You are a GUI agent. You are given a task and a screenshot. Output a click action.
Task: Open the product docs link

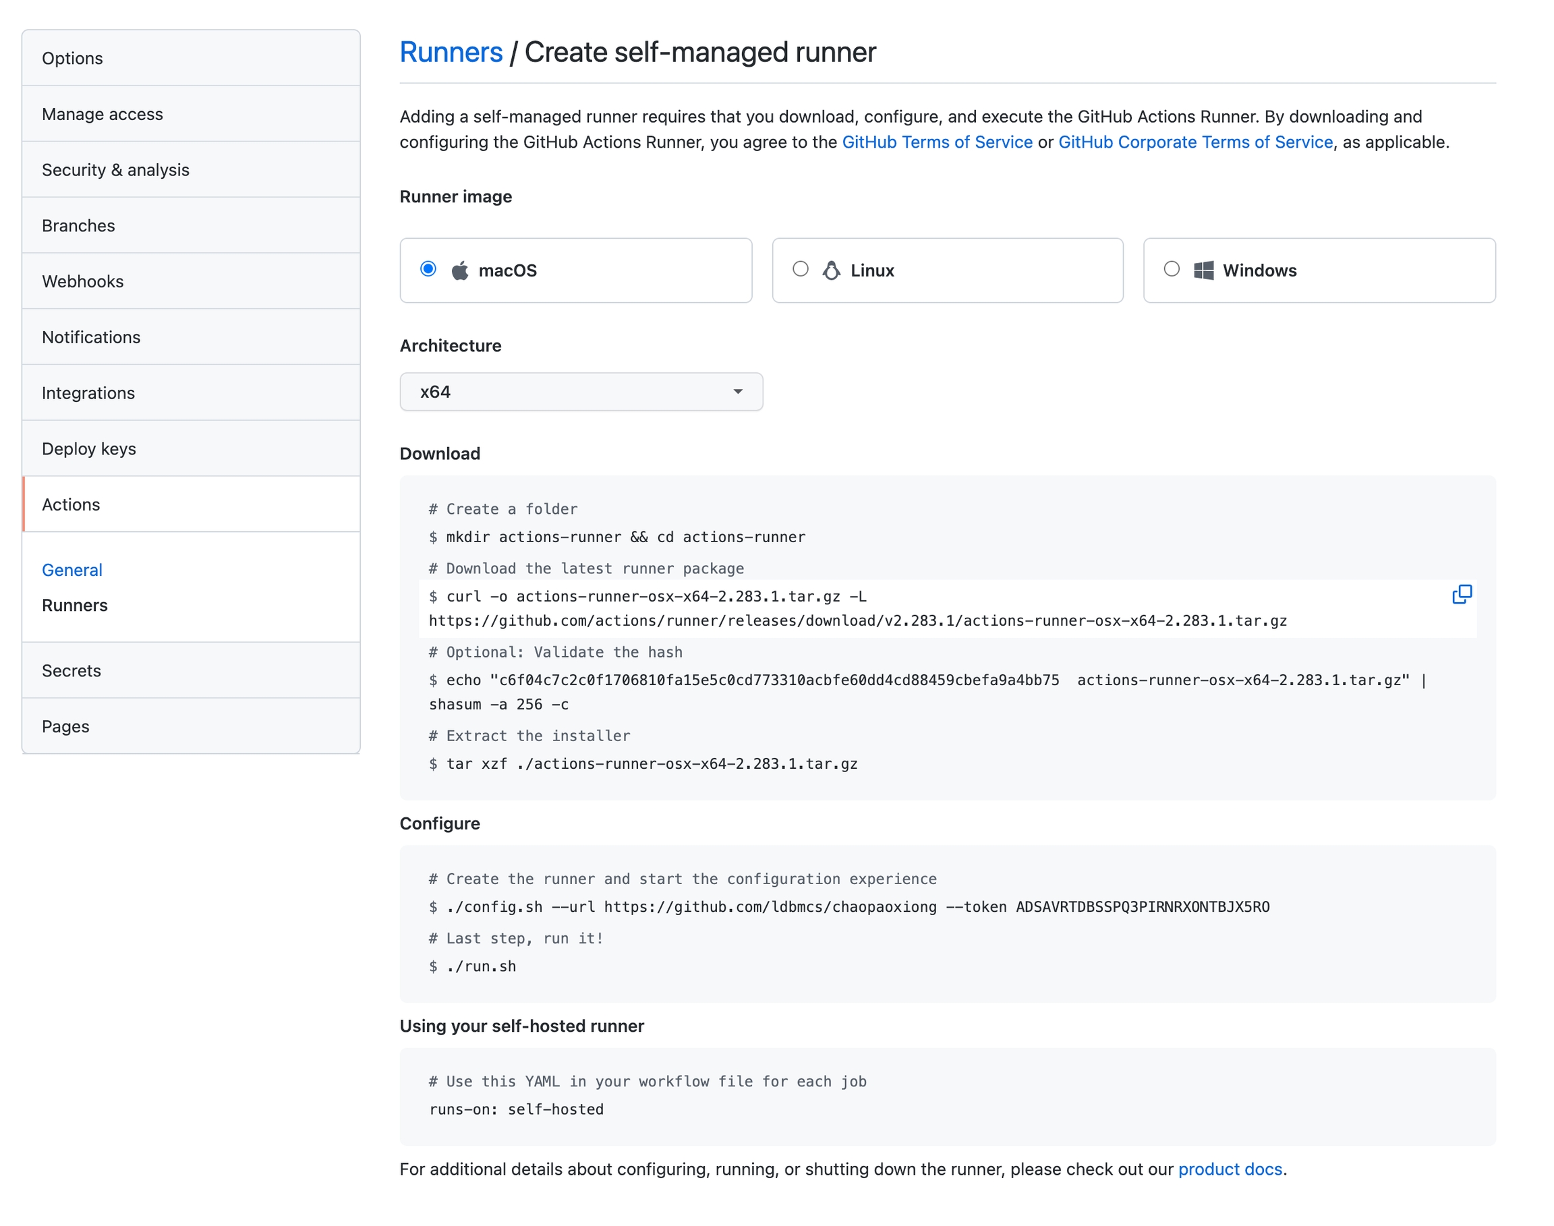(1230, 1169)
